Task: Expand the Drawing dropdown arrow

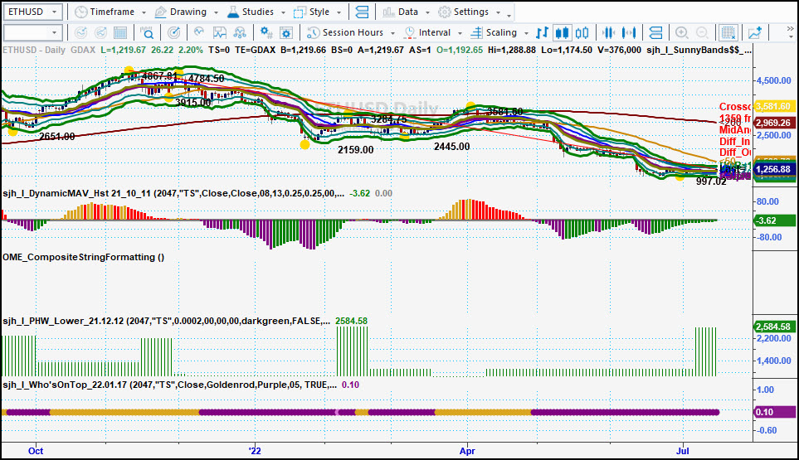Action: 216,12
